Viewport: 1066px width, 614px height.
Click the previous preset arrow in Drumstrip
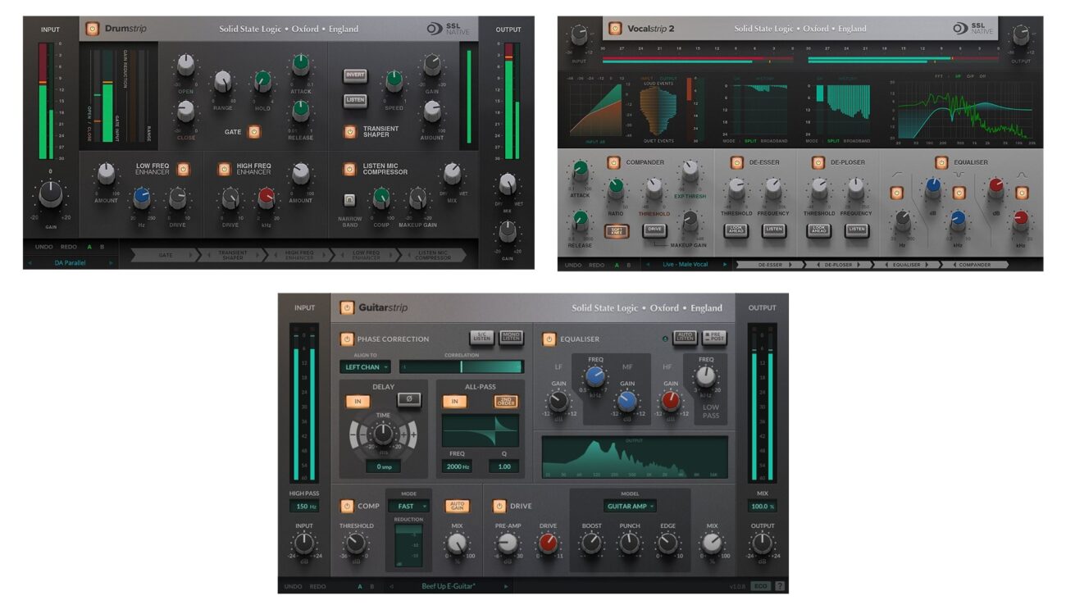(30, 263)
